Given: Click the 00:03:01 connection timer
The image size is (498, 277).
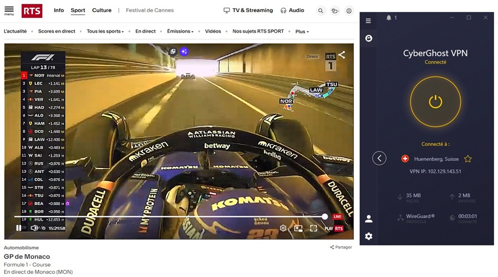Looking at the screenshot, I should tap(468, 216).
